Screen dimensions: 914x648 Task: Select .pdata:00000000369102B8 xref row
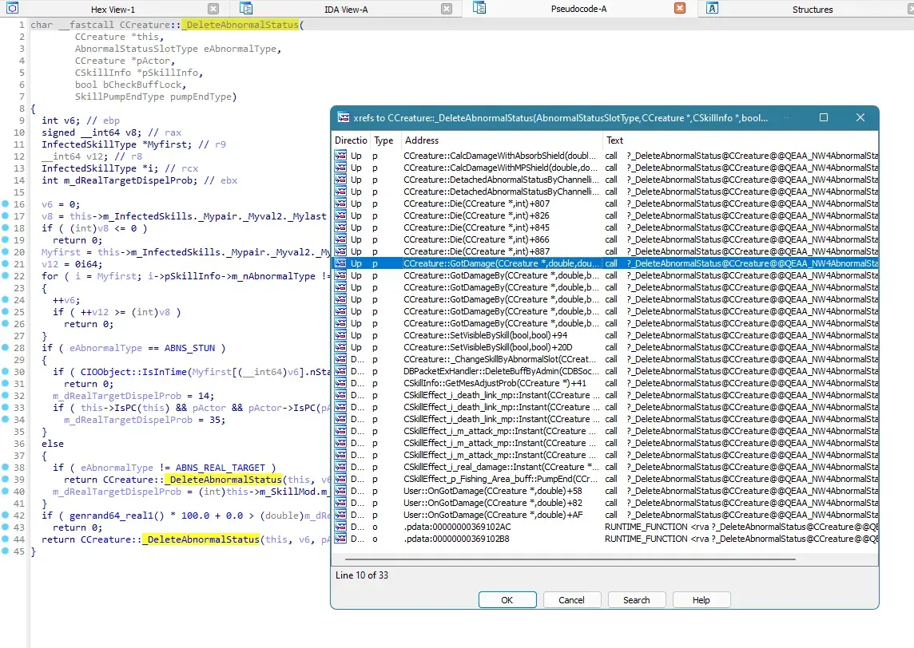tap(605, 539)
